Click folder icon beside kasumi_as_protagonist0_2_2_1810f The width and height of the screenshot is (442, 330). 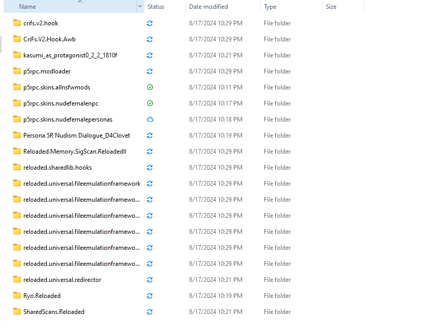(17, 55)
